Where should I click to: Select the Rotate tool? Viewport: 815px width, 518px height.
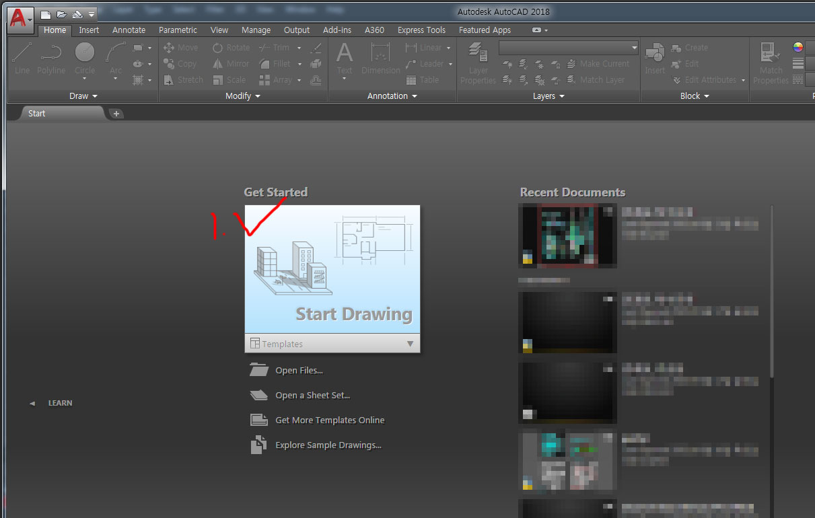[x=231, y=48]
